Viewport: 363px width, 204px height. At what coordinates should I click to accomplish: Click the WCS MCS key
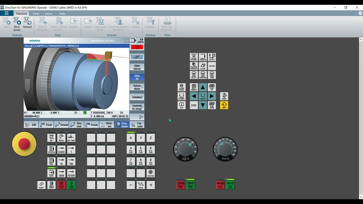pyautogui.click(x=151, y=173)
